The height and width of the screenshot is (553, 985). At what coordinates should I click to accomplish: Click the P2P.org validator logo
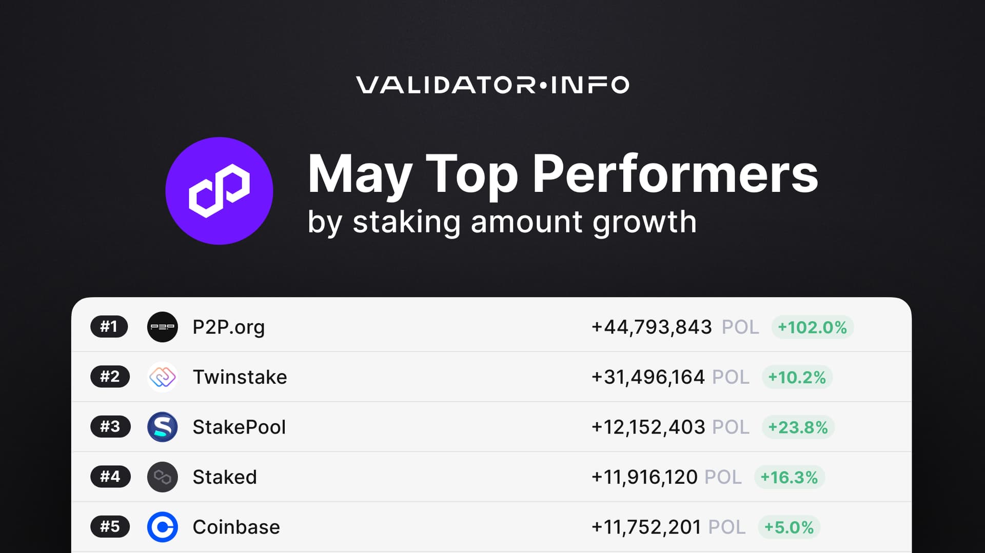click(163, 327)
